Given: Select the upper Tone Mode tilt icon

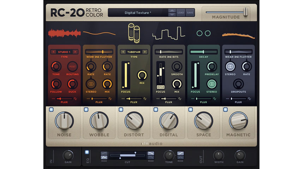Looking at the screenshot, I should (180, 153).
